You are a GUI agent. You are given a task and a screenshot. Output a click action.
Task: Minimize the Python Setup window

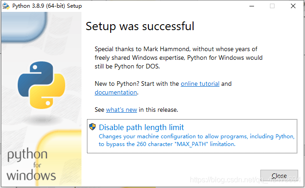pos(252,6)
